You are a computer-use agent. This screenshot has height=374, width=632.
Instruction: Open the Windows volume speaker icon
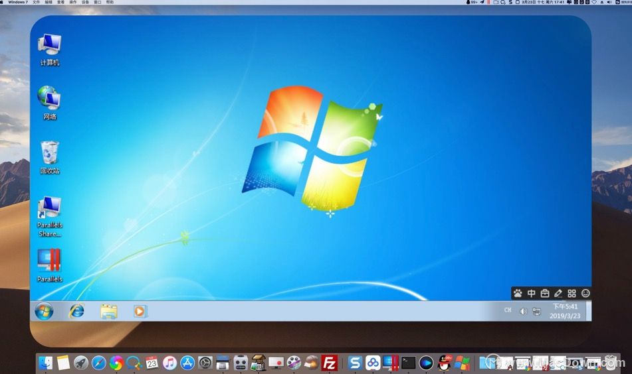pyautogui.click(x=523, y=312)
